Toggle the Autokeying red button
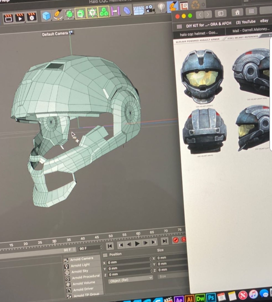The width and height of the screenshot is (272, 302). pos(184,240)
